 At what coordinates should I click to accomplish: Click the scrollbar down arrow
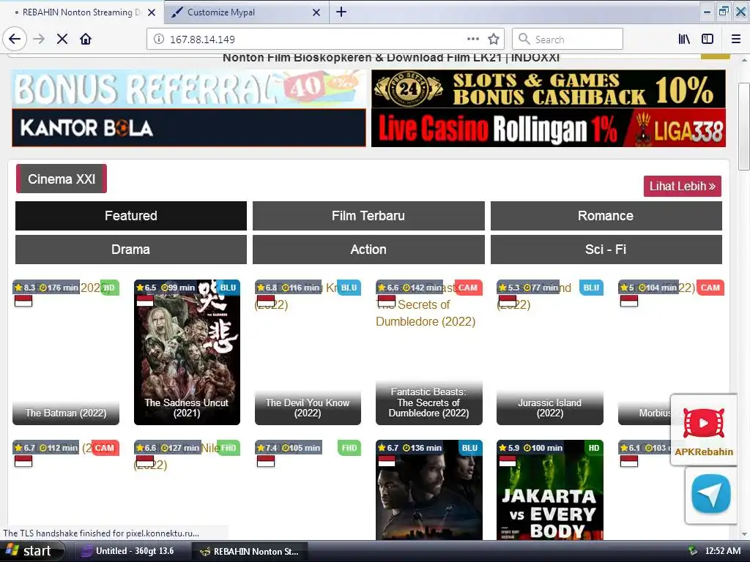pyautogui.click(x=744, y=534)
